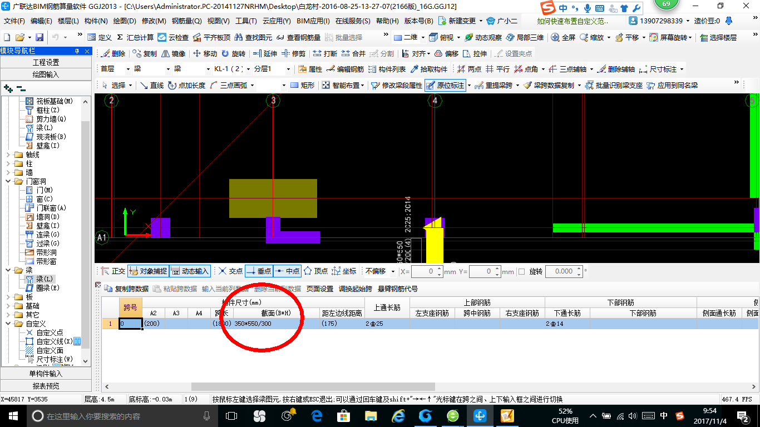Open the 工程设置 project settings panel
Screen dimensions: 760x427
[46, 62]
